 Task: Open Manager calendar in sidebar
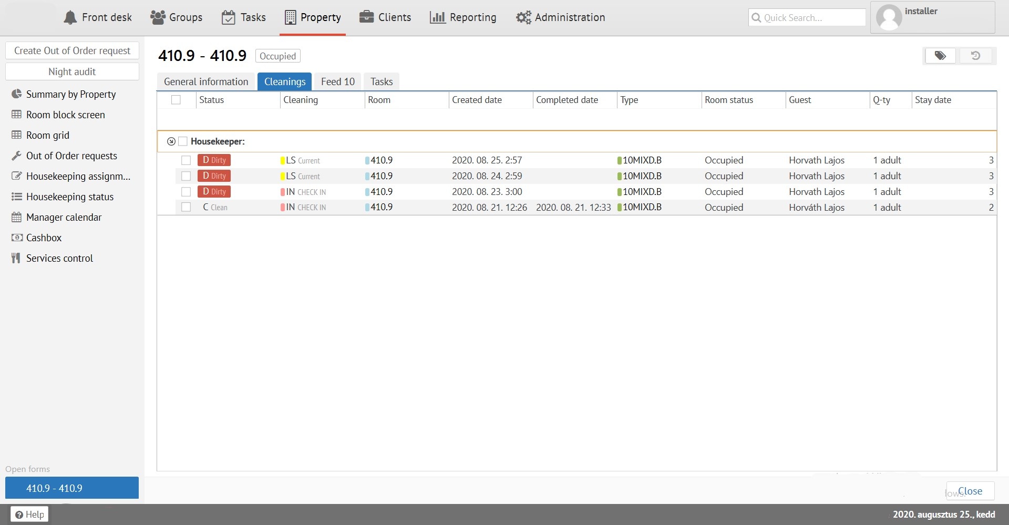coord(64,217)
